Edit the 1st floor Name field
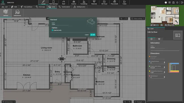Image resolution: width=184 pixels, height=103 pixels. (157, 47)
